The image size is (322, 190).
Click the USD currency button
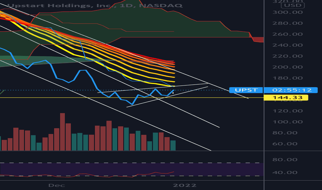[293, 5]
